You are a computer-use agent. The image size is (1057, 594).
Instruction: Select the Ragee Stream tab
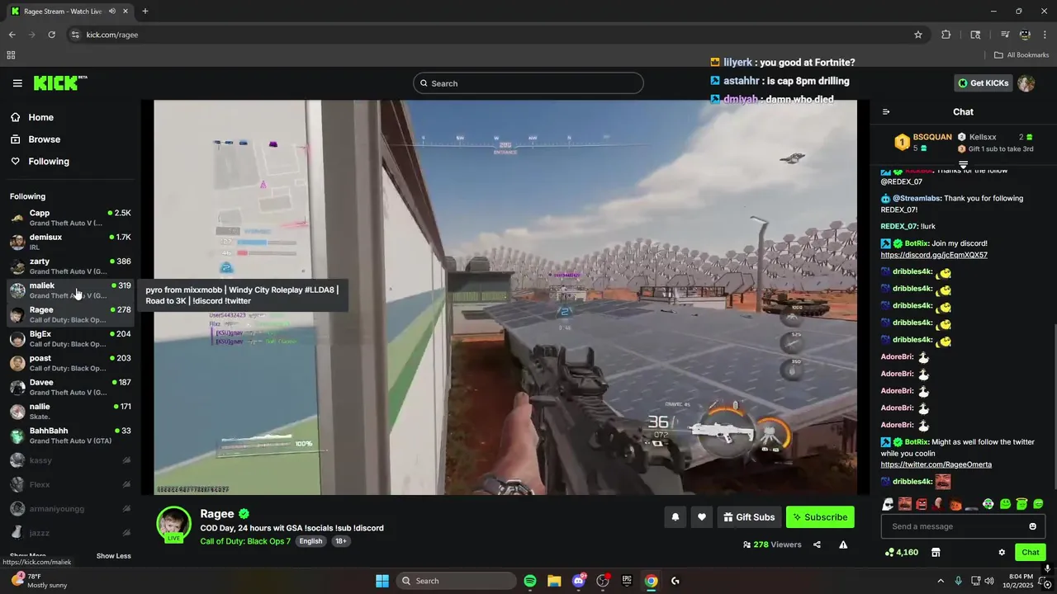click(72, 11)
